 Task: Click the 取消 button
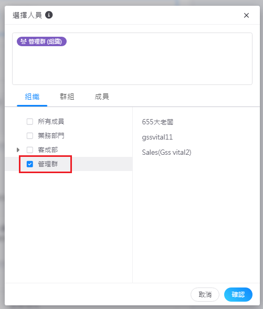point(205,295)
